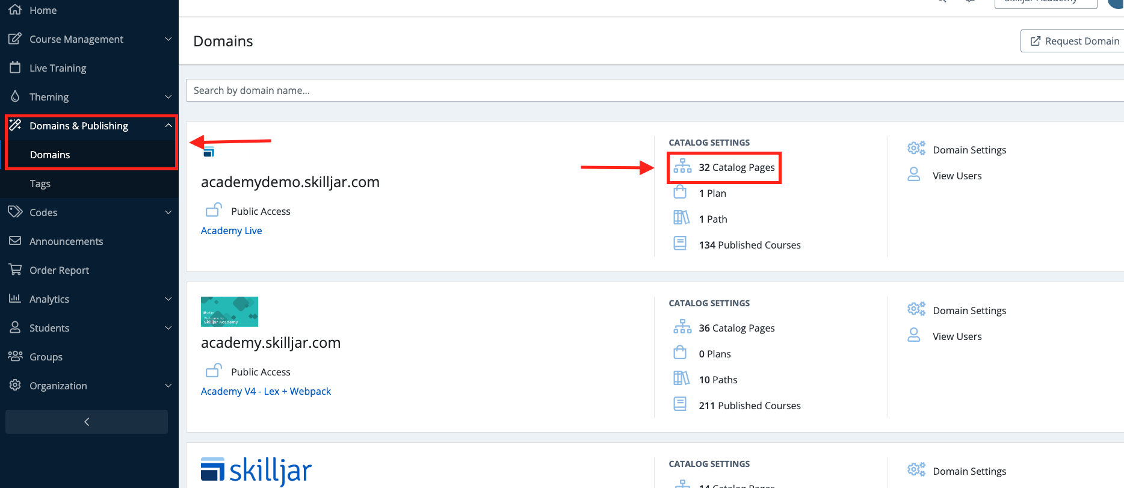1124x488 pixels.
Task: Click unlock icon under academy.skilljar.com
Action: tap(214, 371)
